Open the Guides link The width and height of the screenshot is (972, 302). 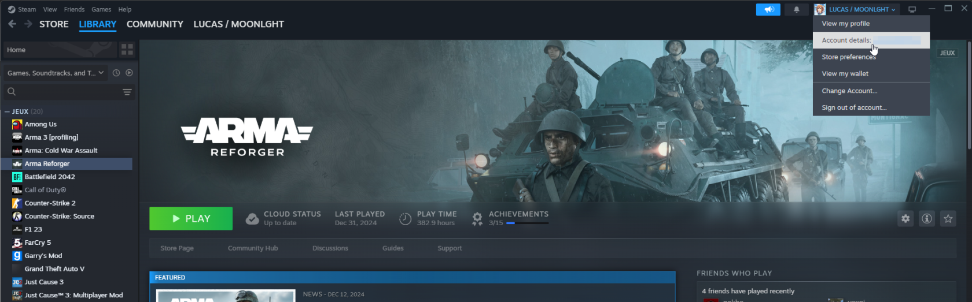[393, 248]
